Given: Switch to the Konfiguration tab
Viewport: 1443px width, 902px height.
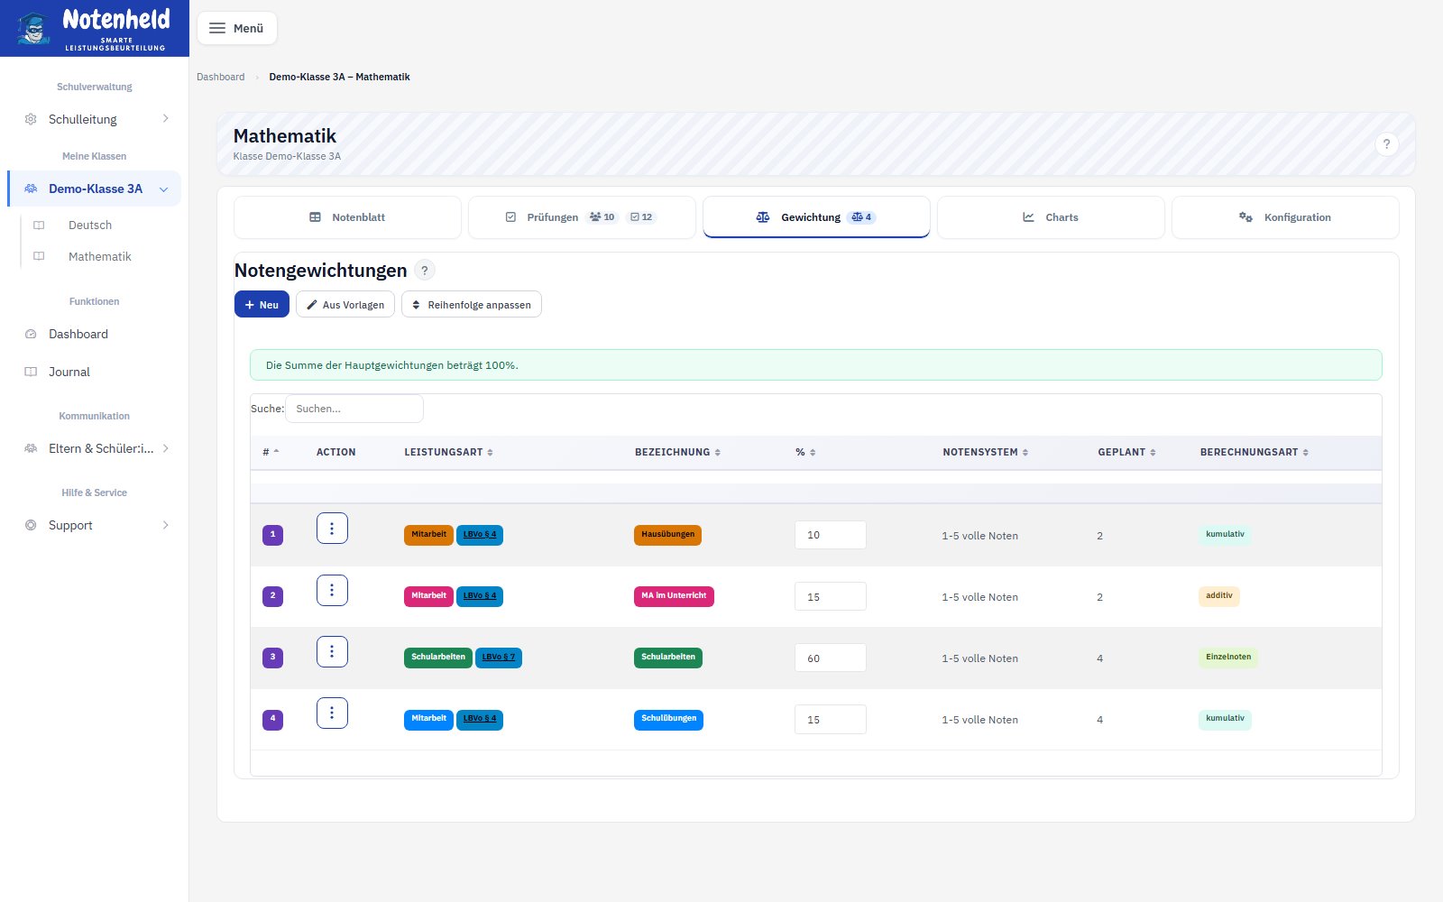Looking at the screenshot, I should pos(1285,217).
